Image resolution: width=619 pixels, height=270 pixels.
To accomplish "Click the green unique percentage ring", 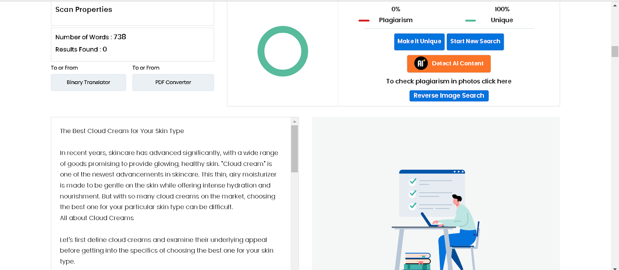I will 283,51.
